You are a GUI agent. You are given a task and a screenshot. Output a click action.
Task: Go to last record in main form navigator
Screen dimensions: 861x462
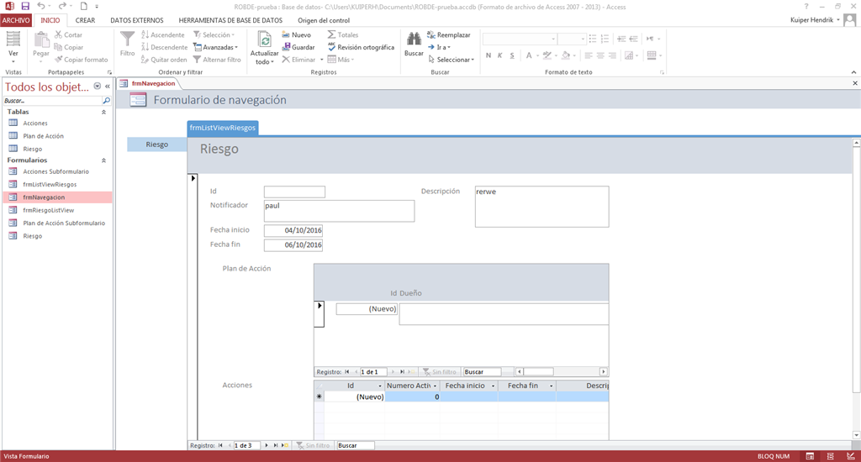(276, 445)
